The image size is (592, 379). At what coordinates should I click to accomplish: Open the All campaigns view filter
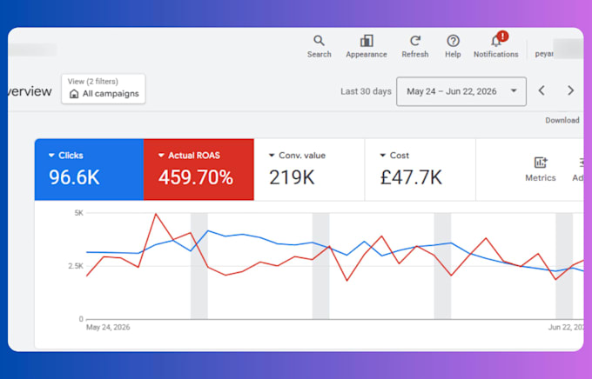(104, 89)
